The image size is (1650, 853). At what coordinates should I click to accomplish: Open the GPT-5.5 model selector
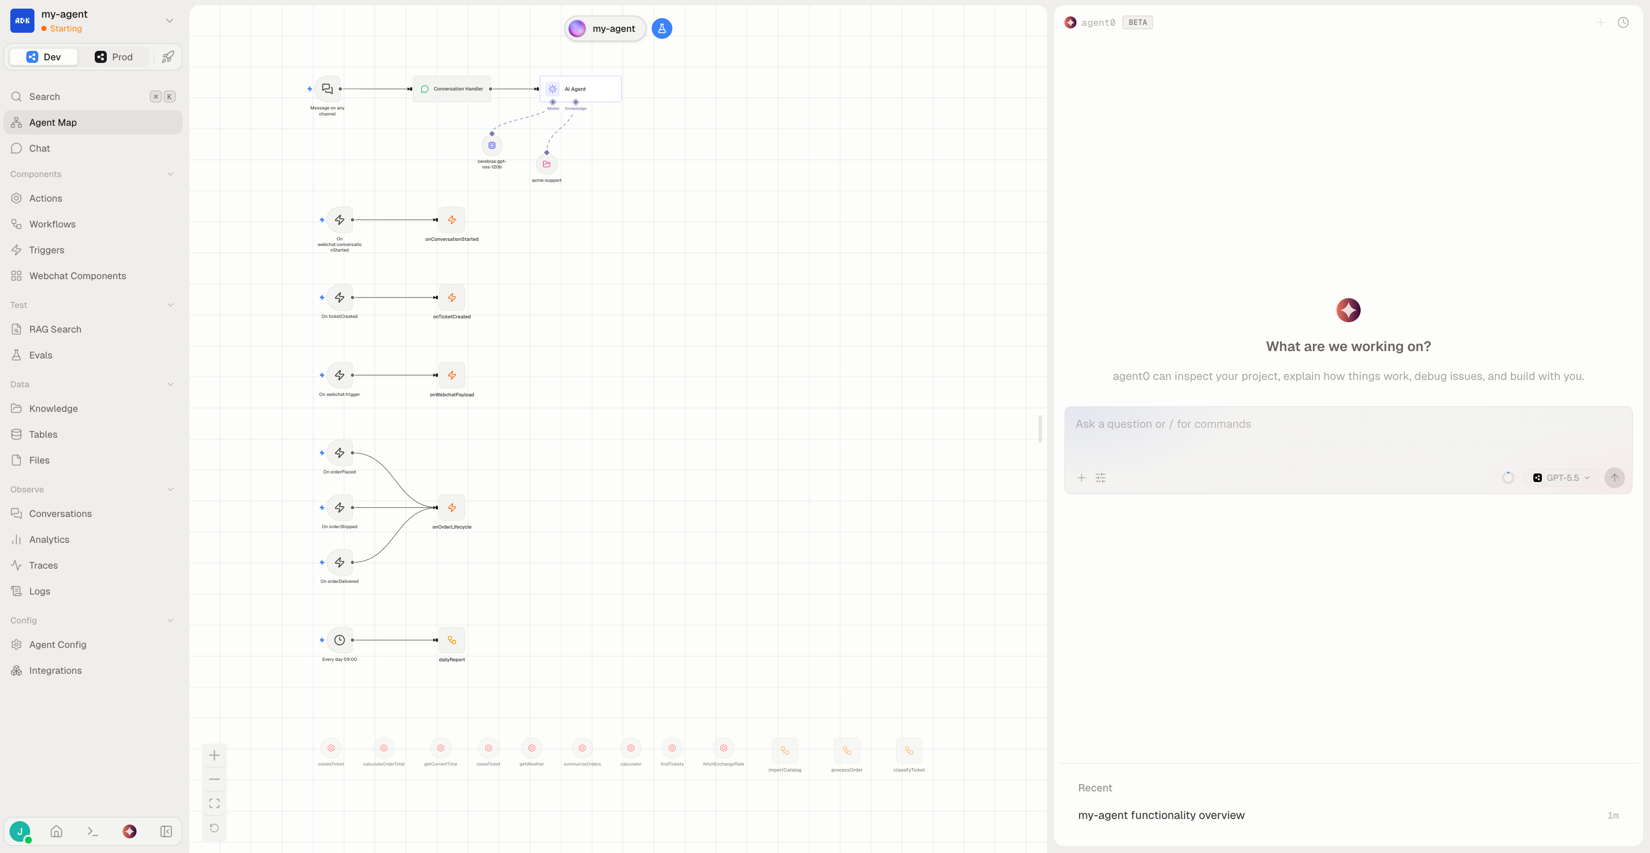1561,477
